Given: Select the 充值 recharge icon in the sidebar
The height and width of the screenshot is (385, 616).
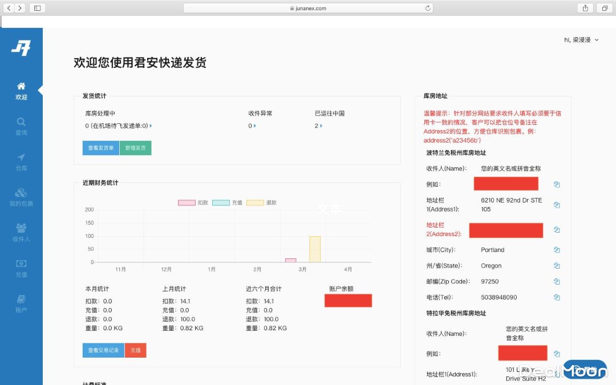Looking at the screenshot, I should click(x=21, y=268).
